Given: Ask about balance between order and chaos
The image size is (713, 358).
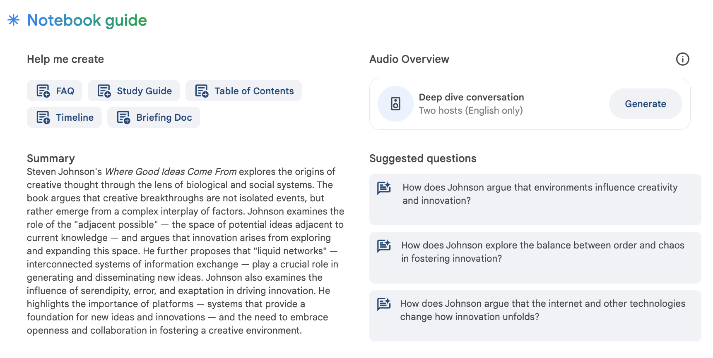Looking at the screenshot, I should point(535,258).
